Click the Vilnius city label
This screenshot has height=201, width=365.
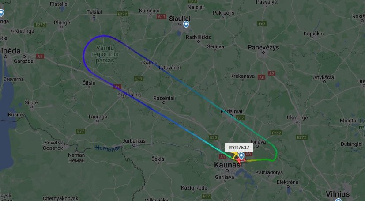coord(337,194)
